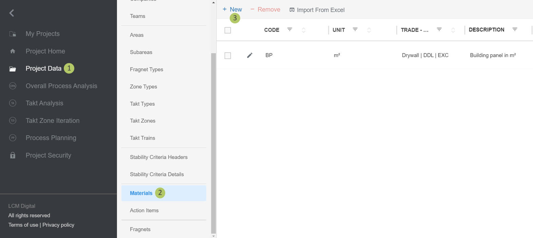Open filter icon on TRADE column

tap(439, 29)
